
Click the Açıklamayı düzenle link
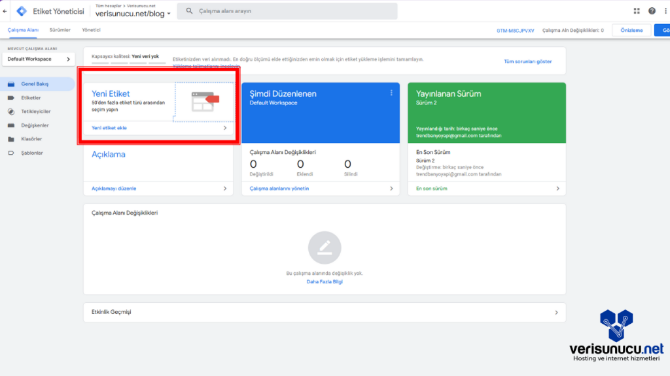(x=114, y=189)
